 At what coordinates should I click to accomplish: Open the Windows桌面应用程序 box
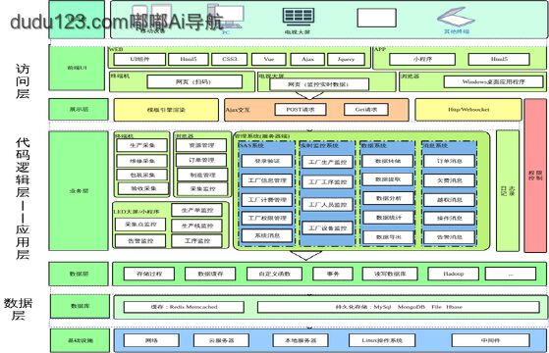493,81
